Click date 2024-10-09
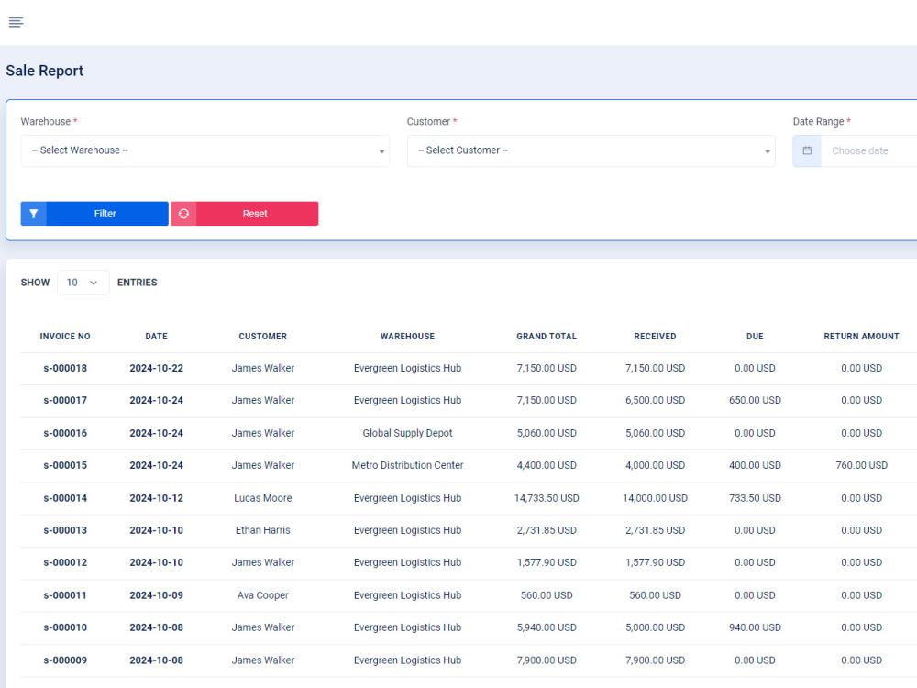 click(156, 595)
